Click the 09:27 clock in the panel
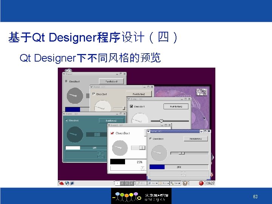 pyautogui.click(x=210, y=183)
